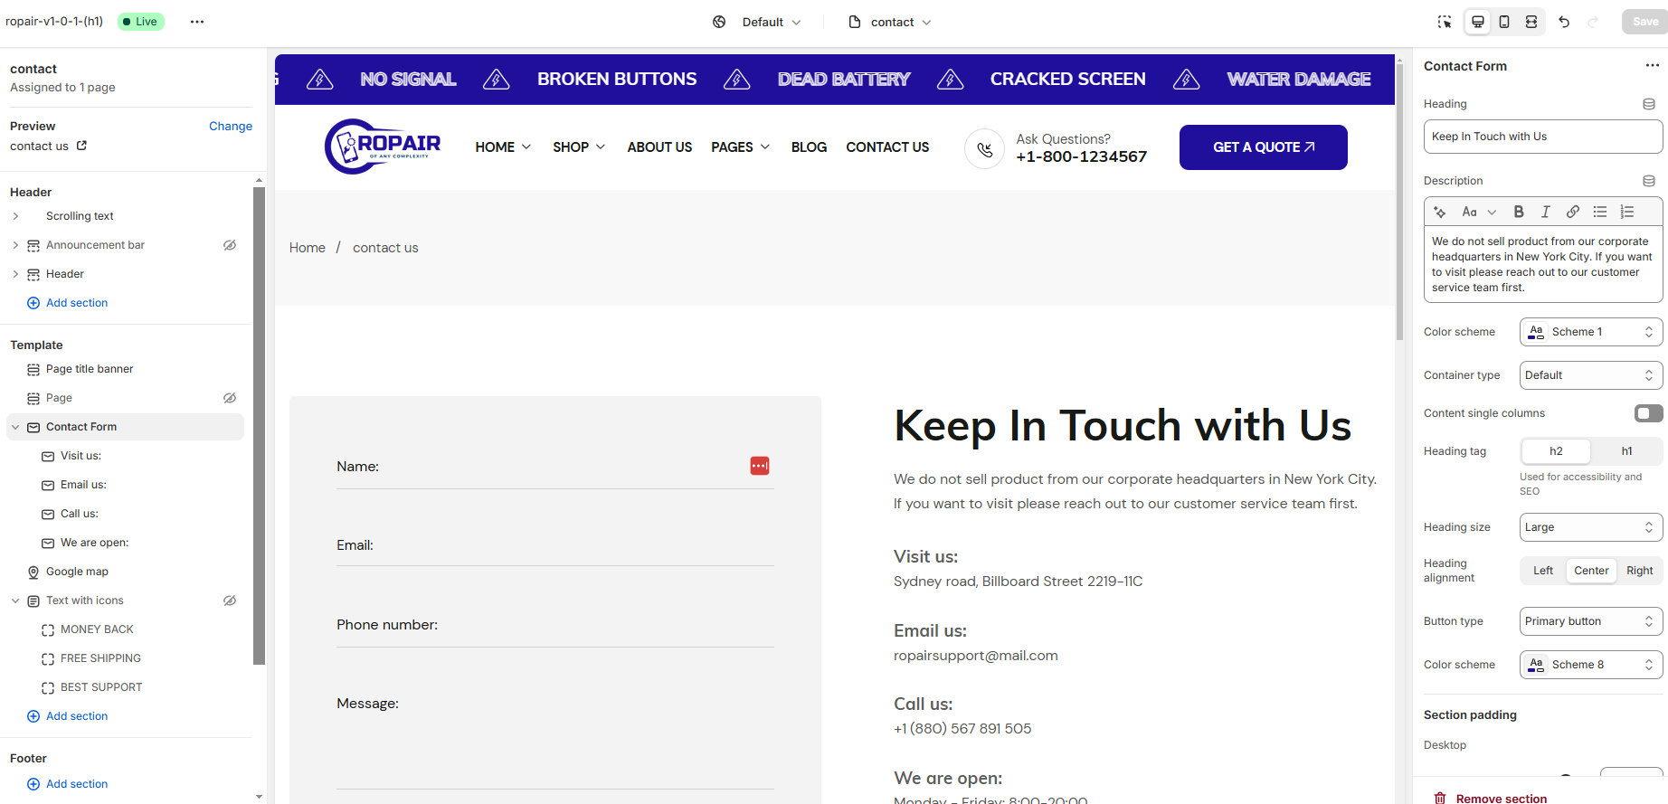This screenshot has width=1668, height=804.
Task: Expand the Scrolling text section
Action: [x=15, y=216]
